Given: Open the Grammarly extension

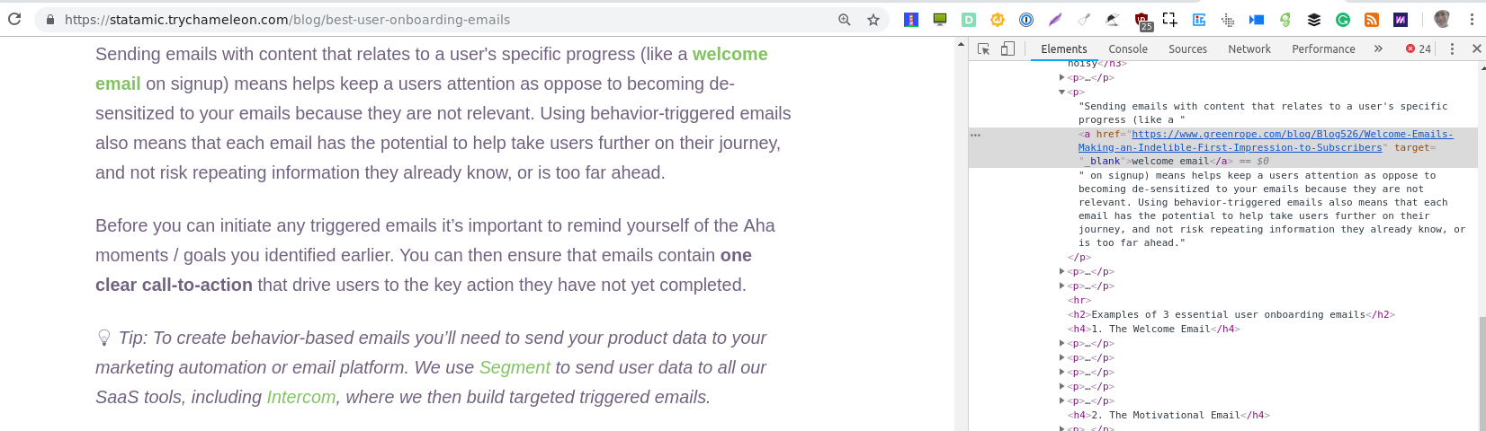Looking at the screenshot, I should pos(1343,20).
